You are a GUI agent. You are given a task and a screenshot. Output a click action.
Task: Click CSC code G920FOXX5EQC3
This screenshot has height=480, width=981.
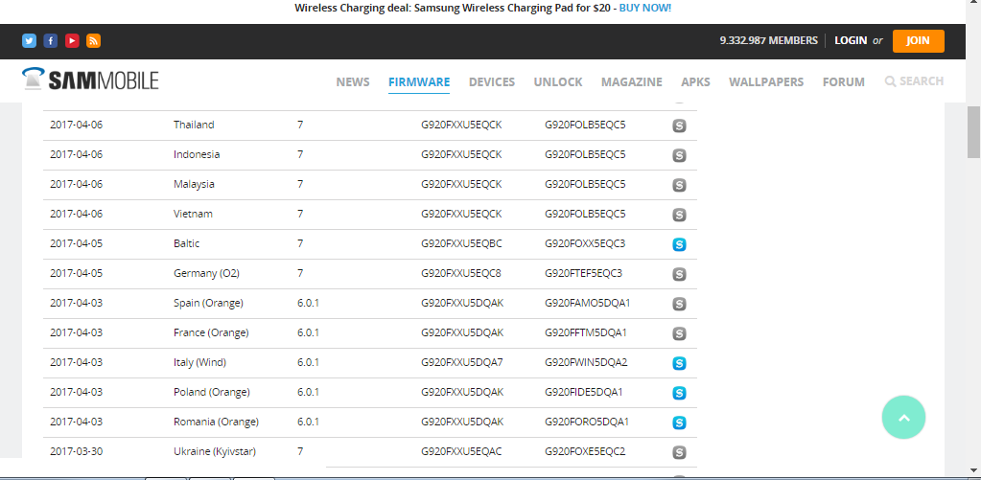point(585,243)
